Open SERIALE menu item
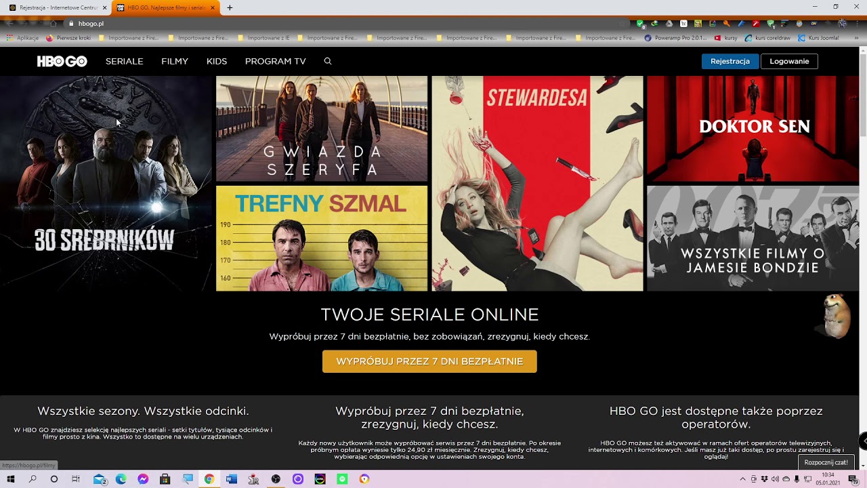 point(124,61)
